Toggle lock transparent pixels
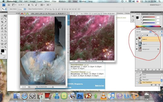Image resolution: width=163 pixels, height=102 pixels. click(141, 35)
